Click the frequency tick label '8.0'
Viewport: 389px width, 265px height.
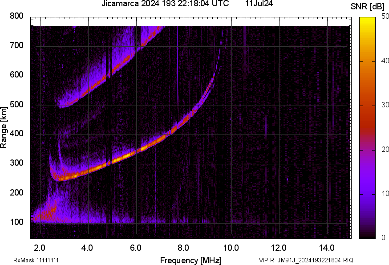click(183, 248)
